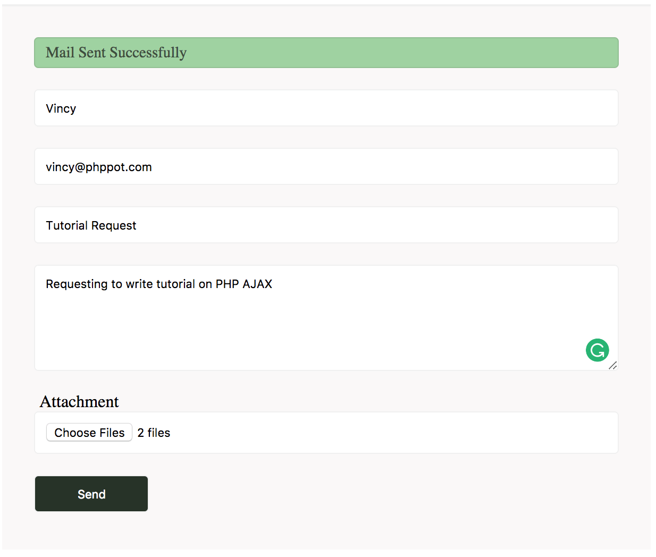The width and height of the screenshot is (656, 557).
Task: Click the Requesting to write tutorial sentence
Action: click(159, 284)
